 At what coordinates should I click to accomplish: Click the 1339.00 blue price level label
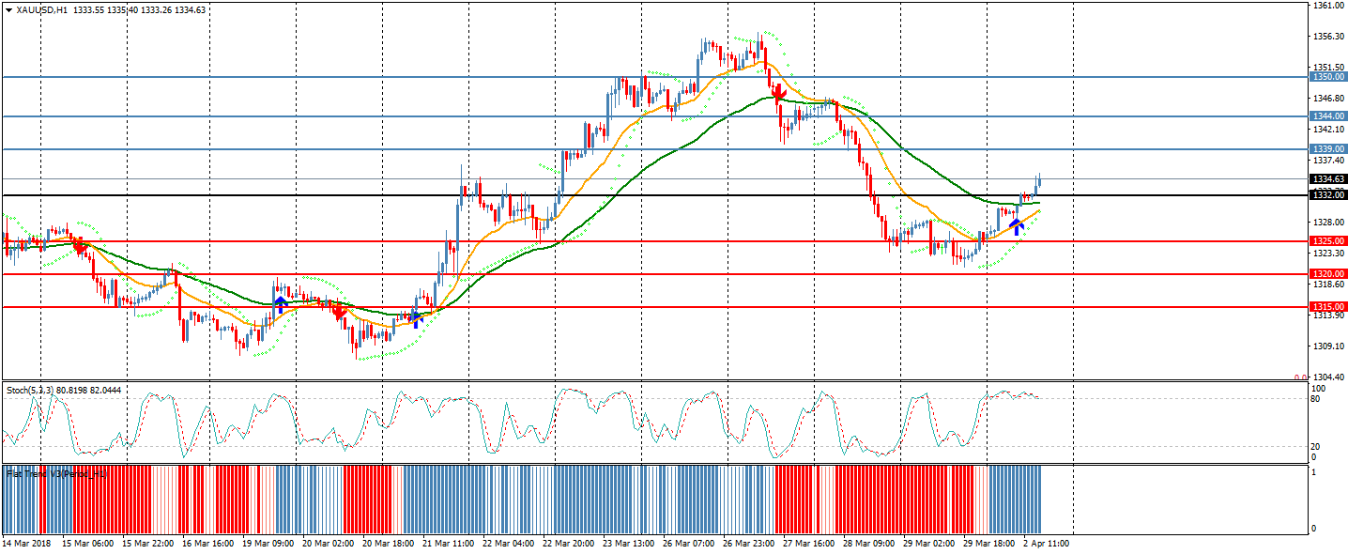click(x=1327, y=149)
